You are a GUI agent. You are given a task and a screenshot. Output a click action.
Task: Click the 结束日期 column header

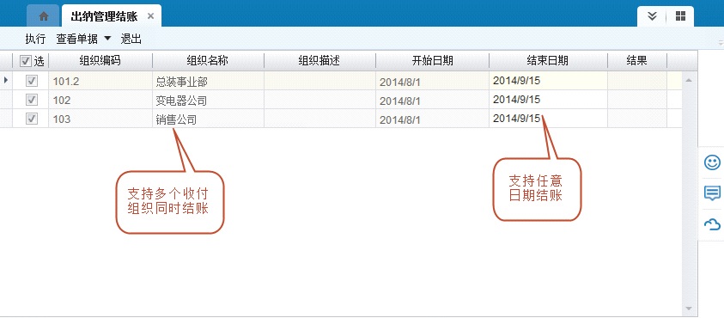(x=548, y=60)
